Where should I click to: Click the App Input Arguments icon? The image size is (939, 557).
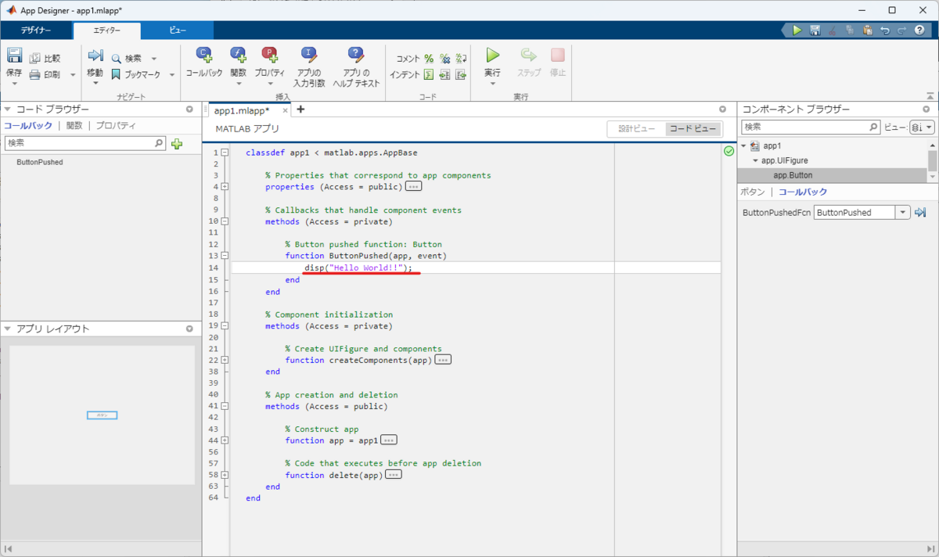(309, 56)
